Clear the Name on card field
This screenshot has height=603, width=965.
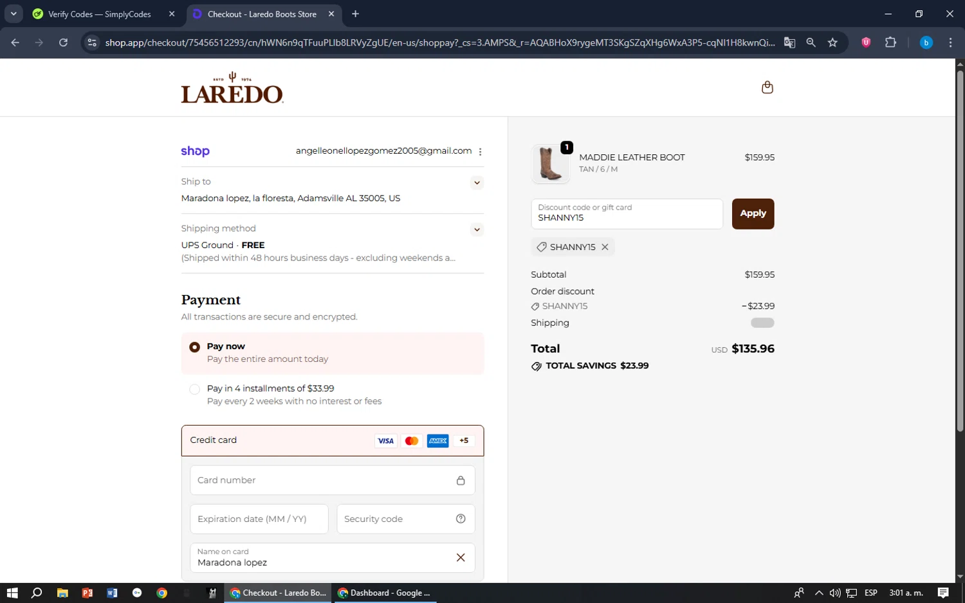(461, 557)
